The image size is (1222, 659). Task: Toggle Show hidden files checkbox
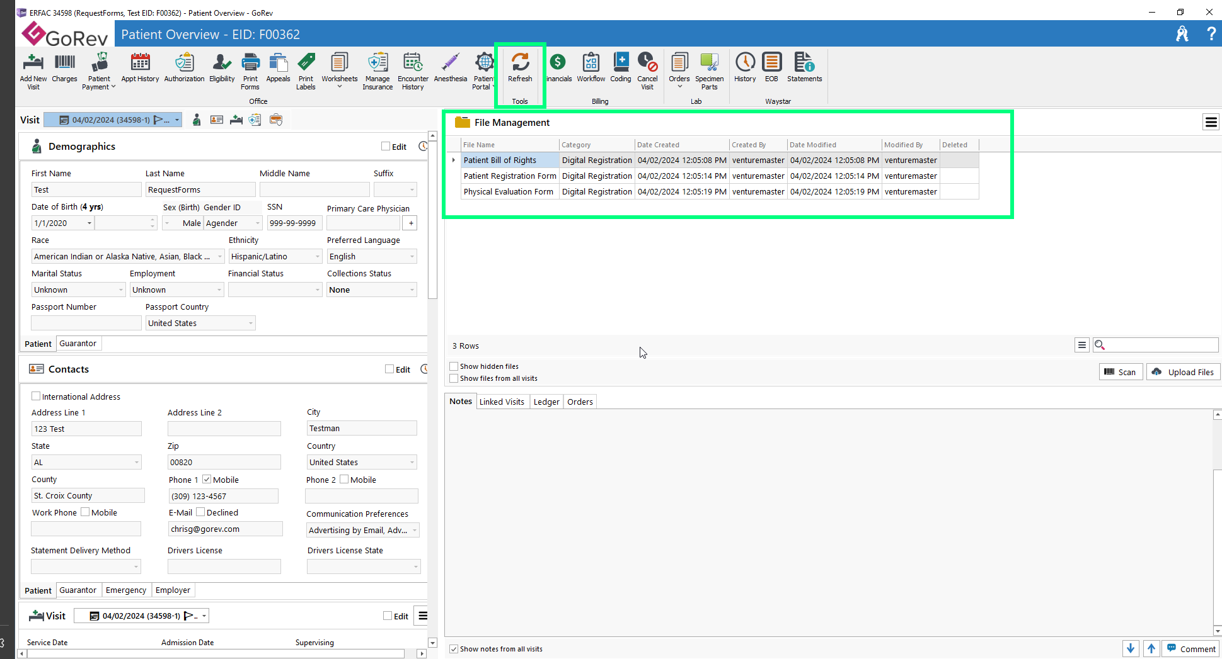454,366
